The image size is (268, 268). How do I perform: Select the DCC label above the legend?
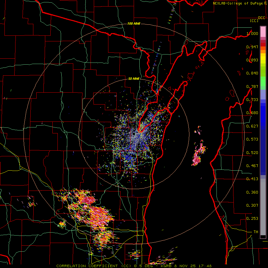(261, 18)
